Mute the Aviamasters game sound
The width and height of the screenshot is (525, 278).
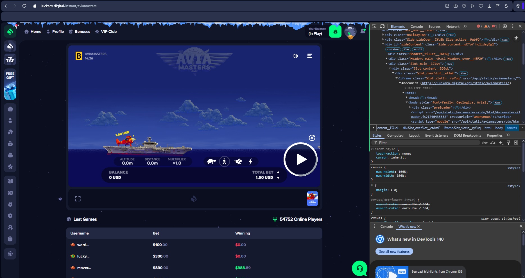click(295, 56)
